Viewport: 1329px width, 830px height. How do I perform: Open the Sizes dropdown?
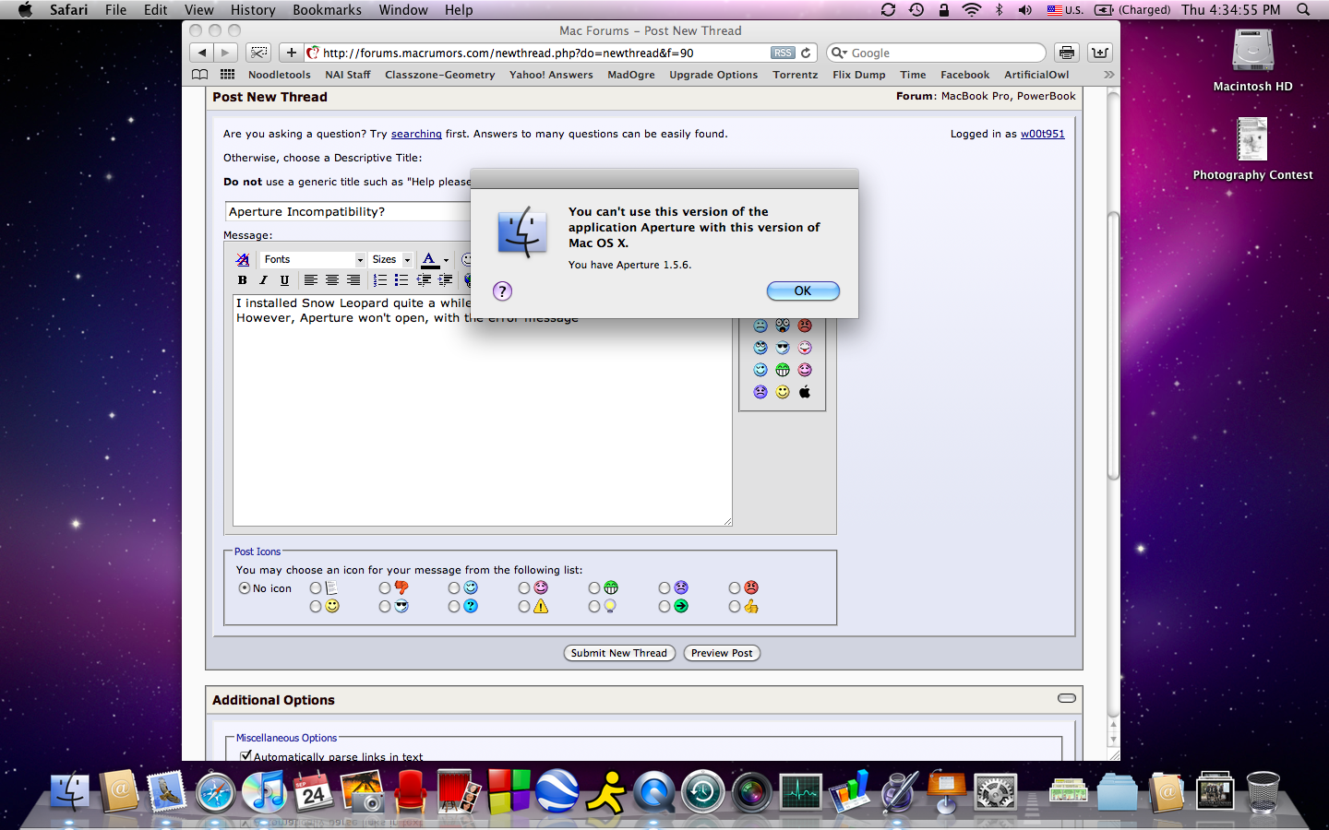[x=391, y=260]
